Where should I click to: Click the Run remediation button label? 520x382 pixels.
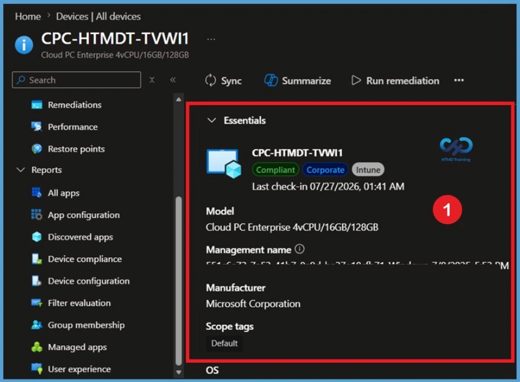[x=403, y=81]
